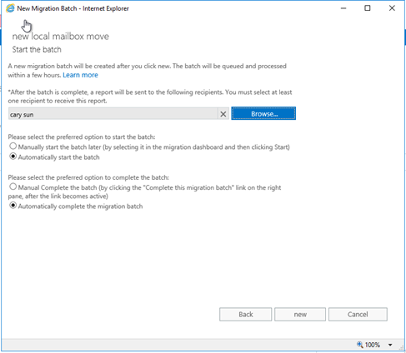The width and height of the screenshot is (406, 353).
Task: Select Manually start the batch later
Action: (x=13, y=146)
